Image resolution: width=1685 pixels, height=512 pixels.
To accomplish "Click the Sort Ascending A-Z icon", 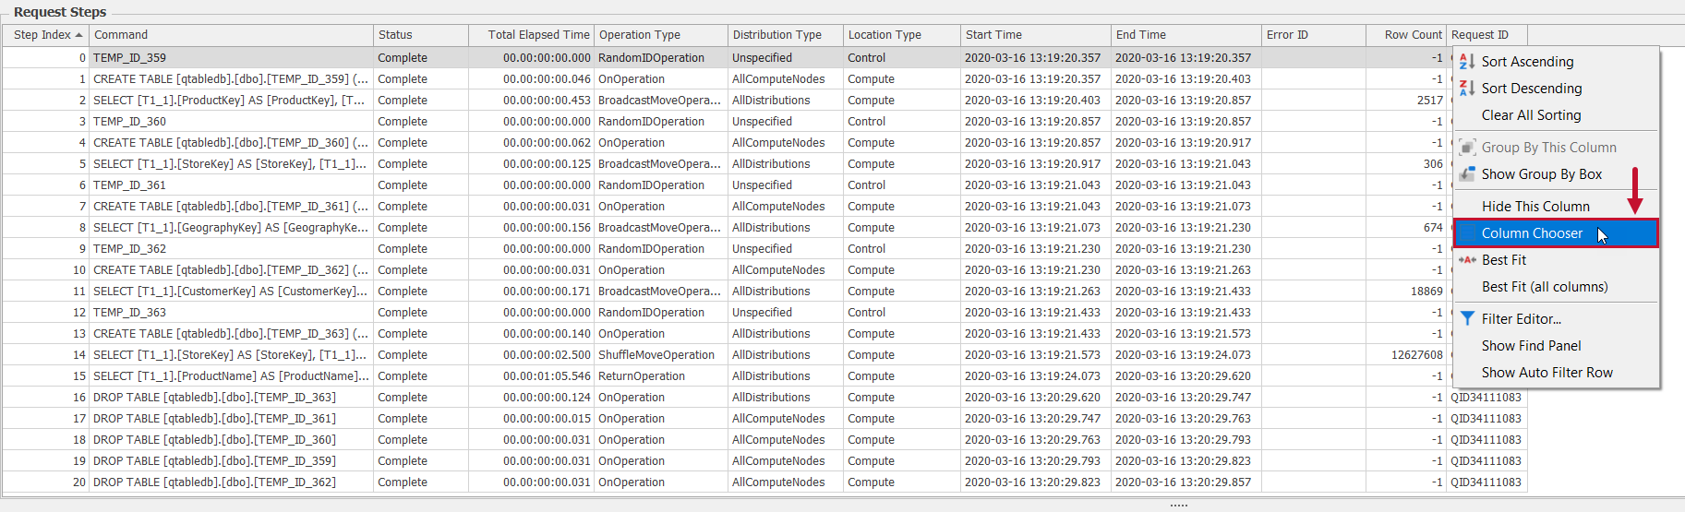I will [1466, 62].
